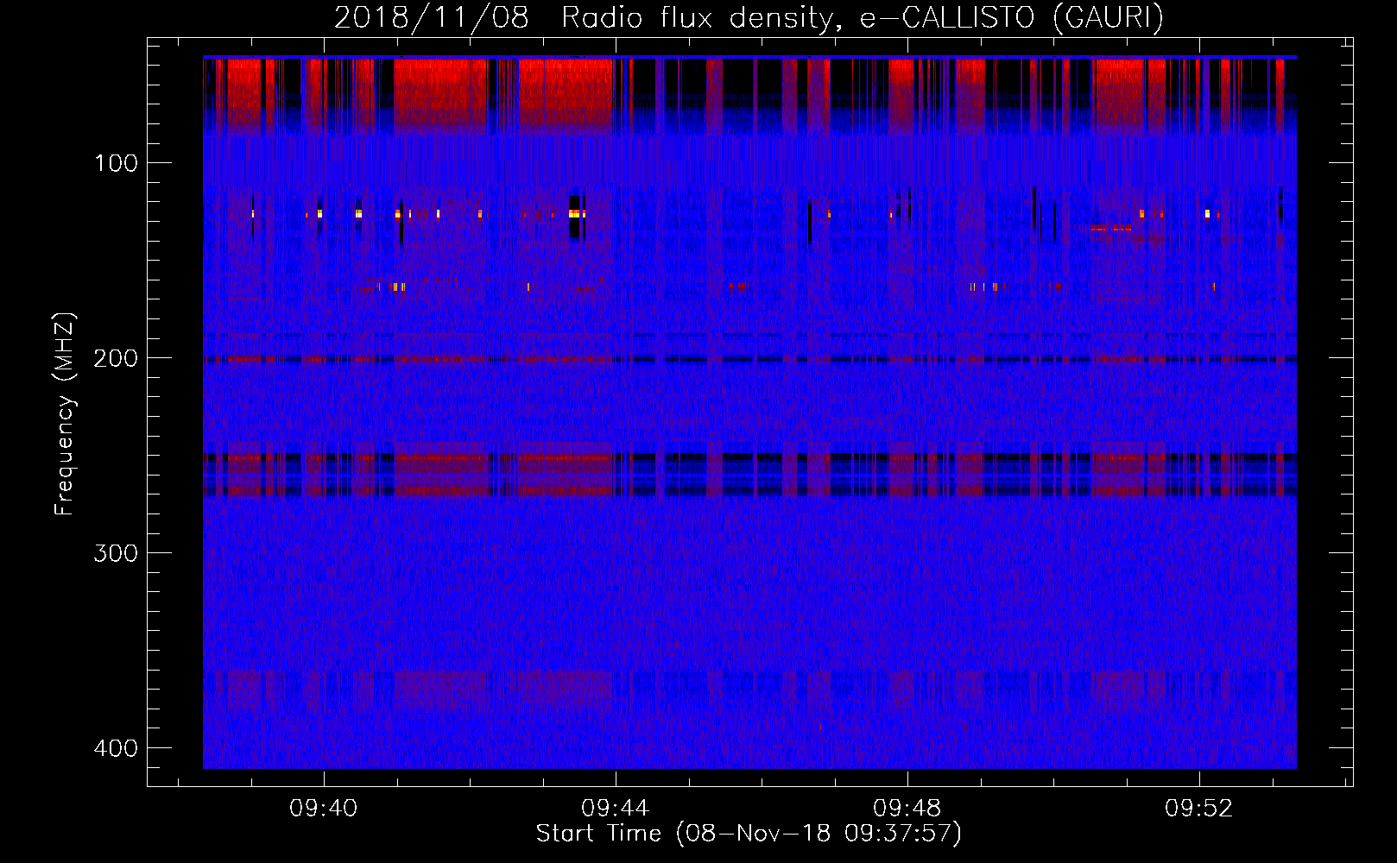Click the plot title text "2018/11/08 Radio flux density, e-CALLISTO (GAURI)"
1397x863 pixels.
749,17
